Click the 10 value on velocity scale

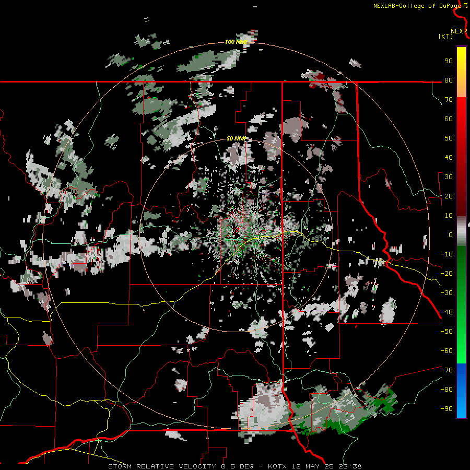pos(449,216)
